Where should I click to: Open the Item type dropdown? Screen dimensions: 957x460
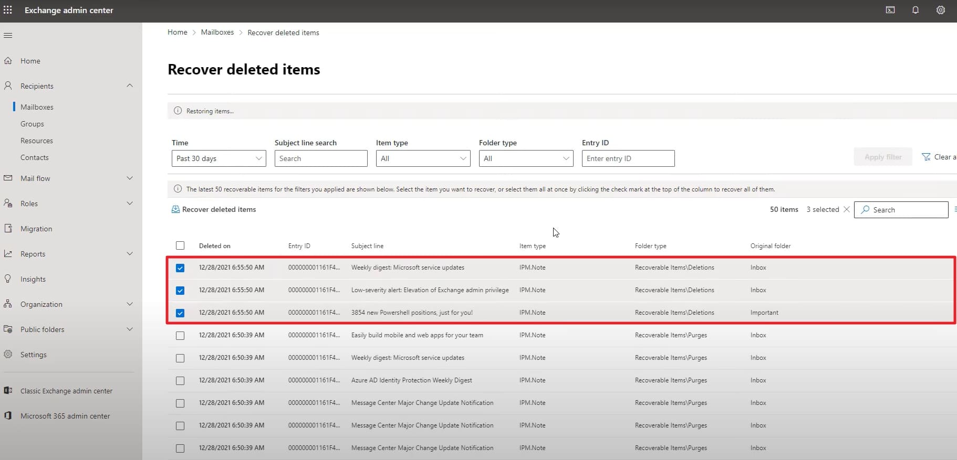(423, 158)
